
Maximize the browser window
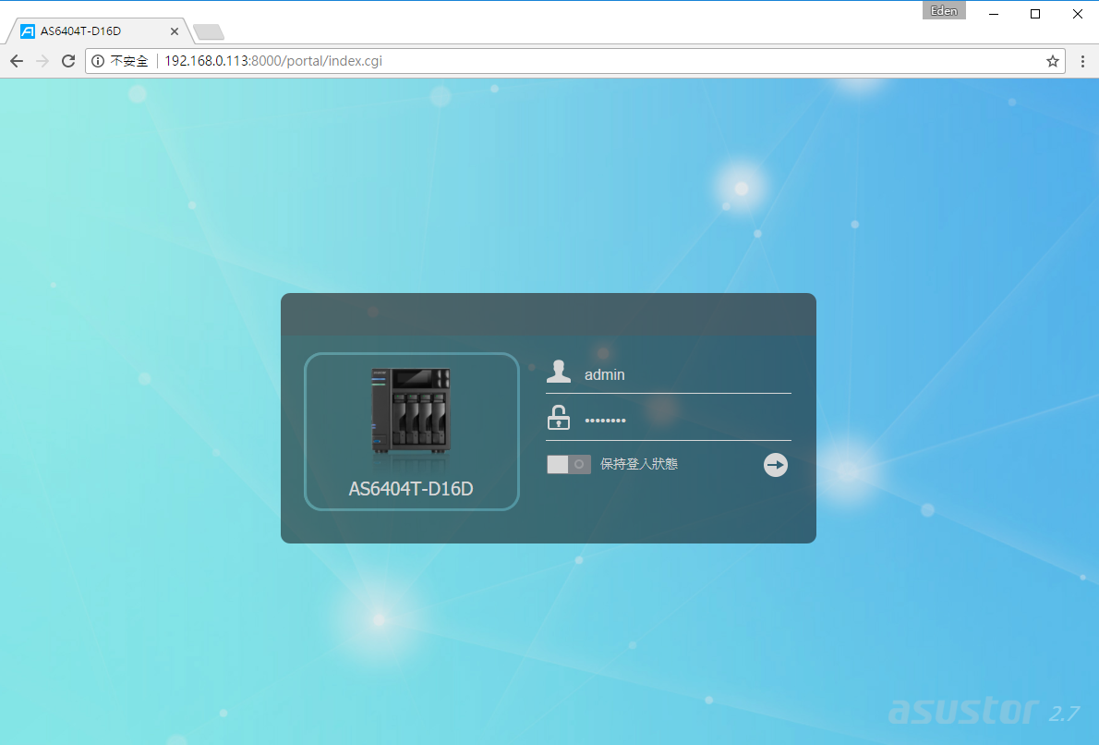click(x=1035, y=14)
